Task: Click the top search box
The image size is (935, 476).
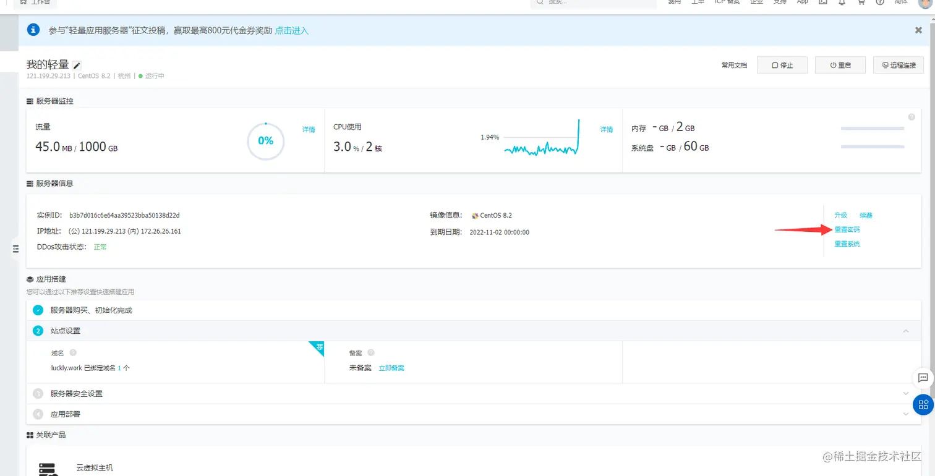Action: point(593,3)
